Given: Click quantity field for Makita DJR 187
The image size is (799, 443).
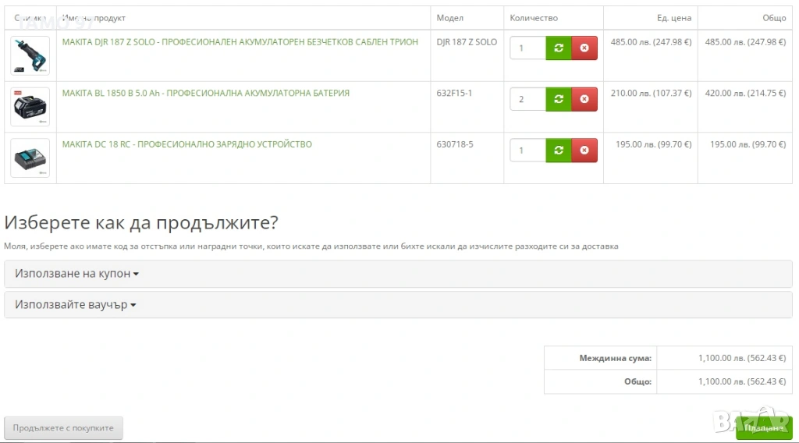Looking at the screenshot, I should tap(527, 48).
